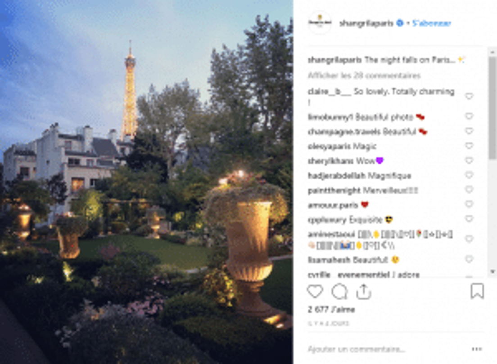Like claire__b__'s comment
The height and width of the screenshot is (364, 497).
(469, 96)
